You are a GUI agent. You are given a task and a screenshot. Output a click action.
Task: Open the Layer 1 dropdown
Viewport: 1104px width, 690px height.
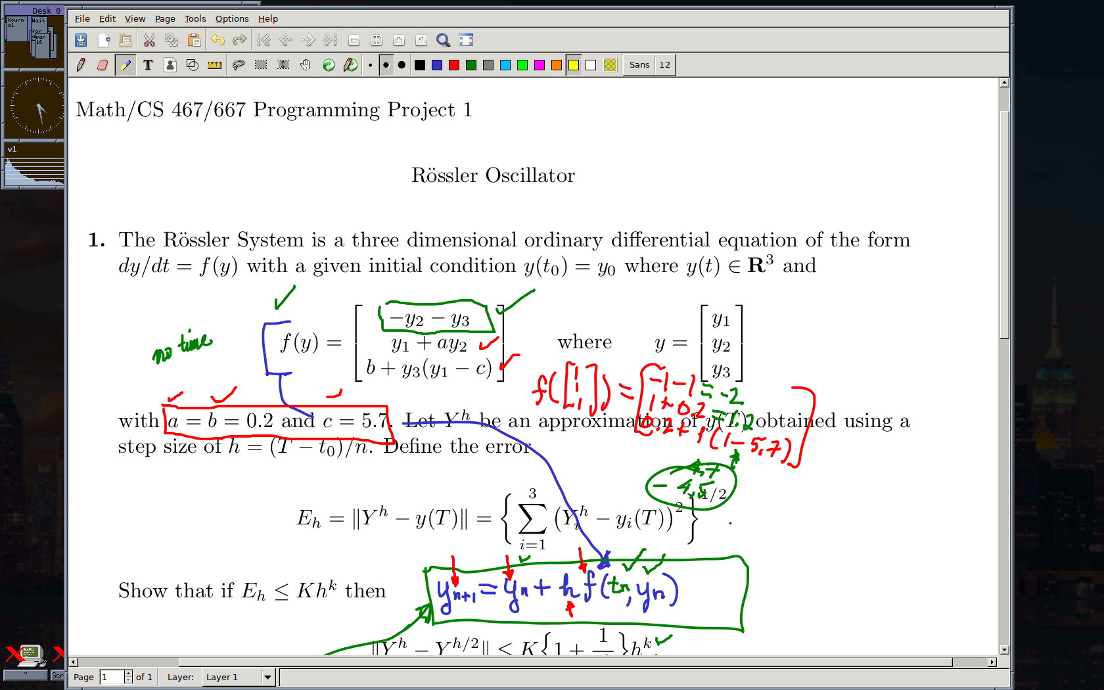click(x=267, y=677)
